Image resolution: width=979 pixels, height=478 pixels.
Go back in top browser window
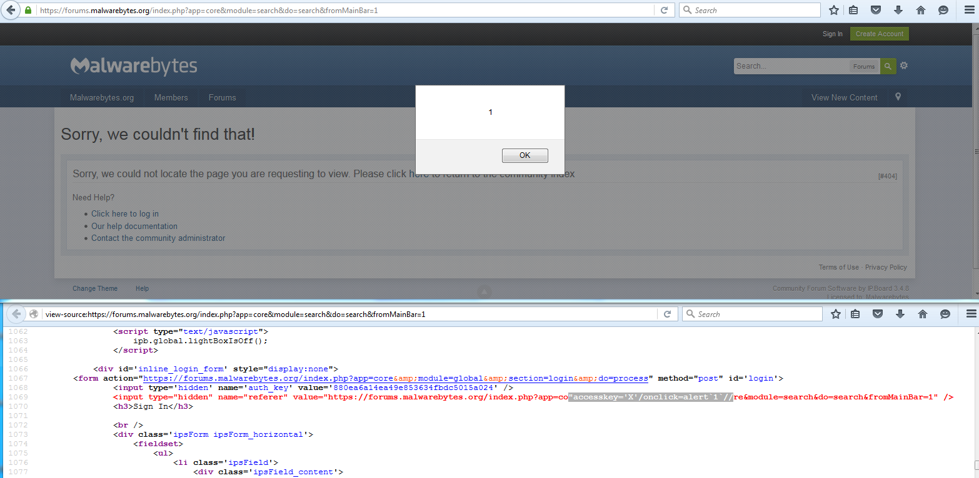point(11,10)
